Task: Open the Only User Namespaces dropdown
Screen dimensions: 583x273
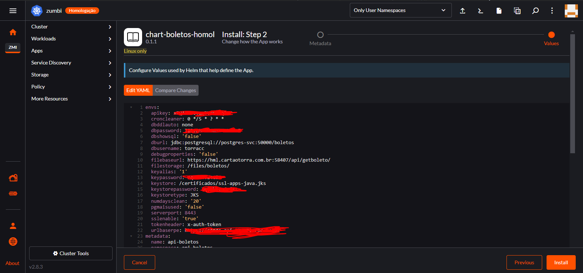Action: 400,10
